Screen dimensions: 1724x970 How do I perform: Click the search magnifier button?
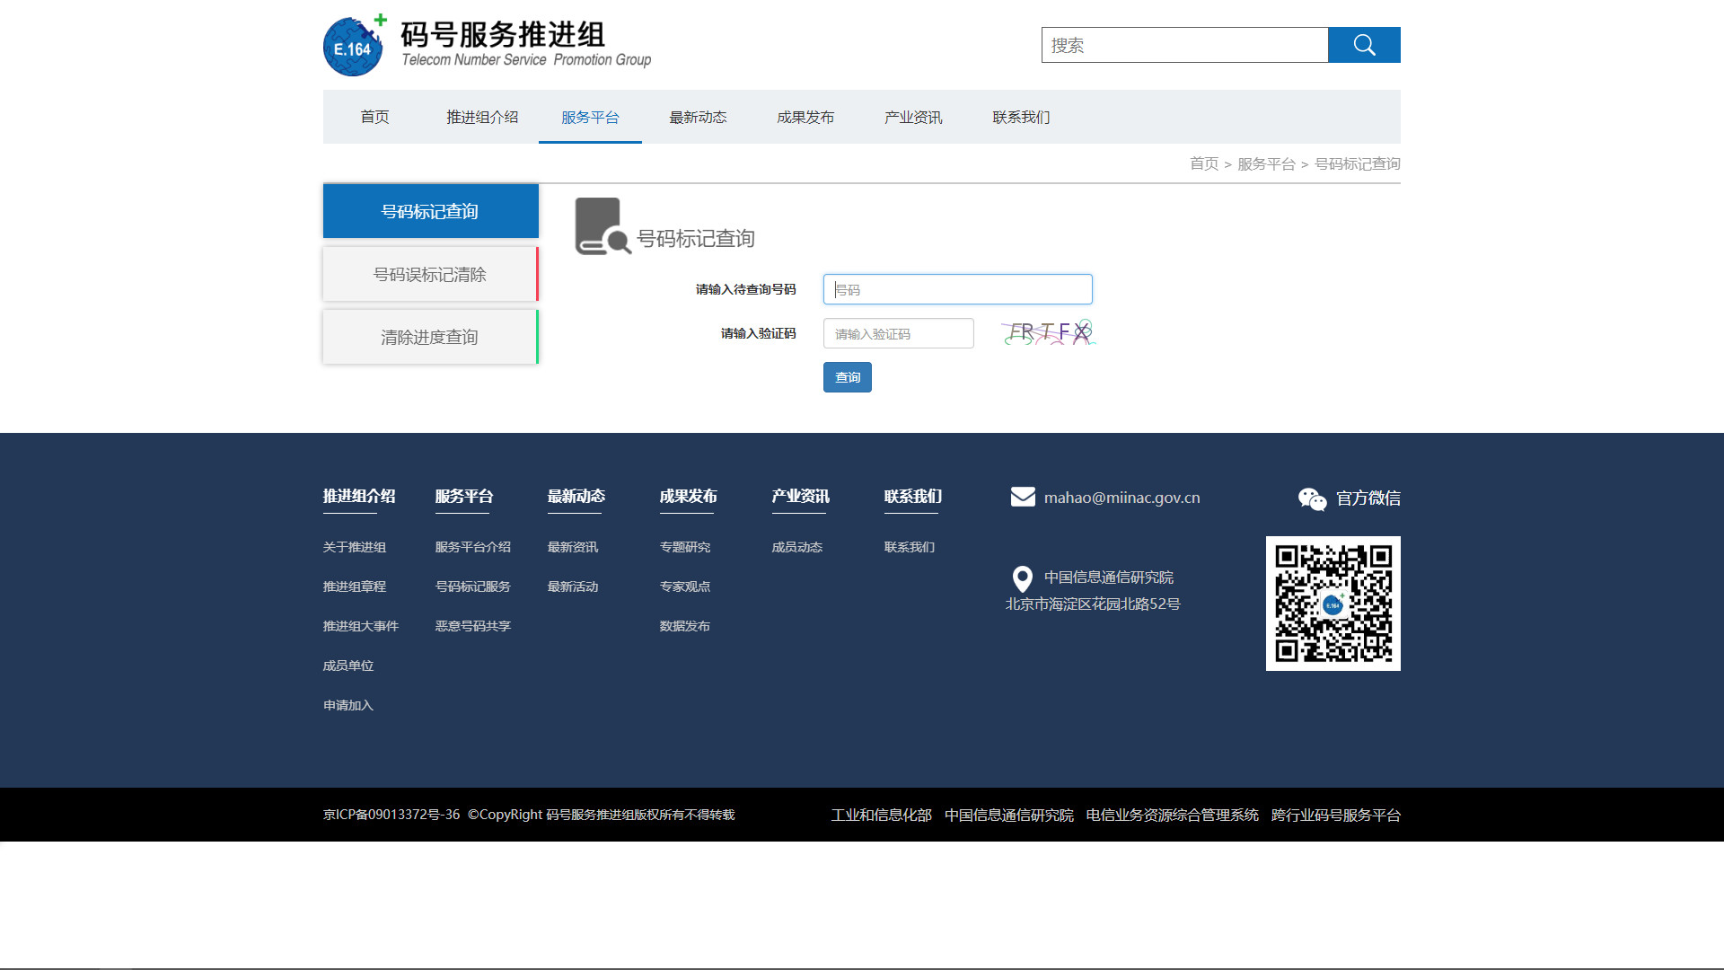click(1364, 45)
